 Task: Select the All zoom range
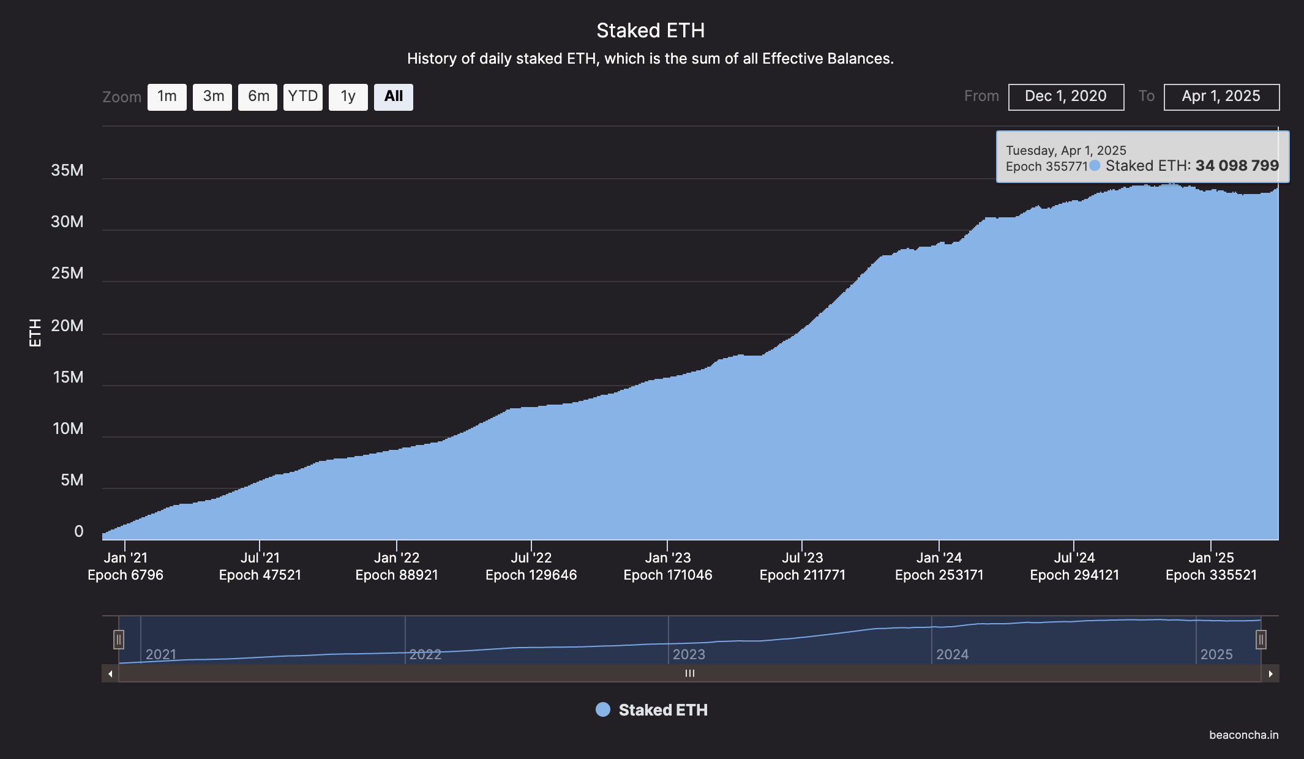(394, 97)
